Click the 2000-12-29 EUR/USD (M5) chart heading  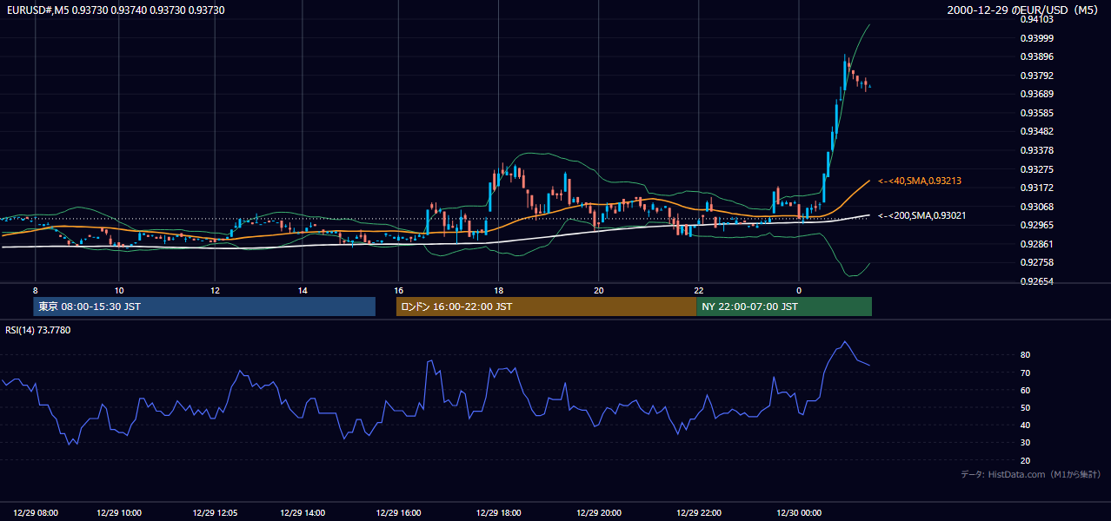click(x=1024, y=10)
